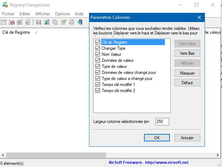Click the Masquer button
This screenshot has width=222, height=167.
click(187, 73)
